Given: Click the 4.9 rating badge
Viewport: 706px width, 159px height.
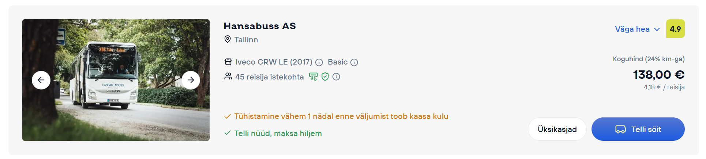Looking at the screenshot, I should [675, 29].
